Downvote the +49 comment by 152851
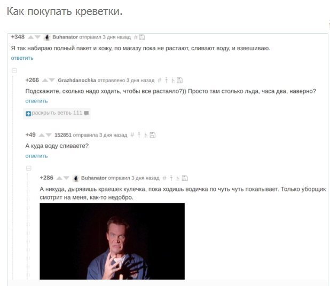 pyautogui.click(x=49, y=135)
